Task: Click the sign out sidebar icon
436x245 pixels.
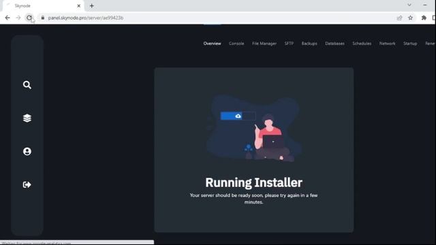Action: 27,184
